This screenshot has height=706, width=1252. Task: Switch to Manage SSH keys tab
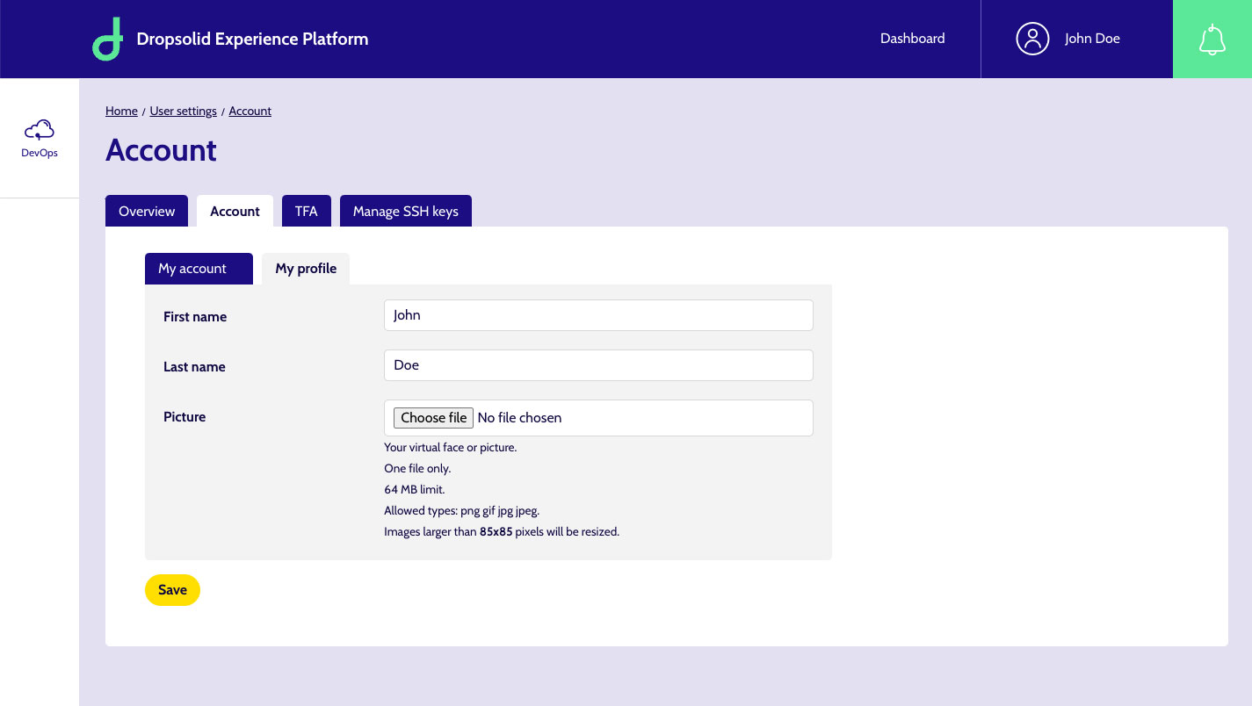[x=406, y=211]
